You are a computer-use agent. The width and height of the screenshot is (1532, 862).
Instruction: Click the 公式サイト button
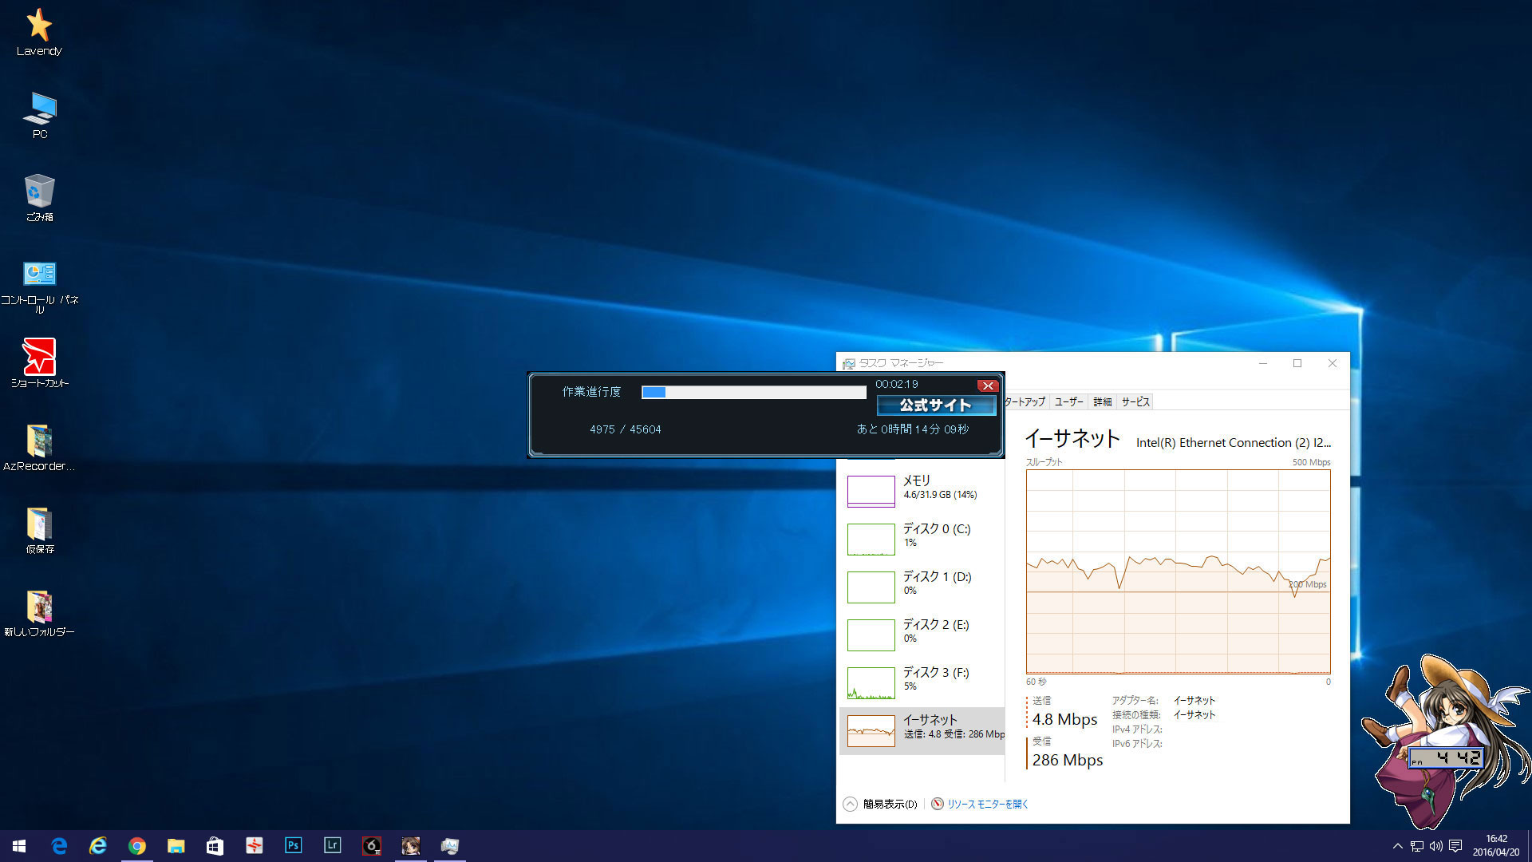pos(936,405)
